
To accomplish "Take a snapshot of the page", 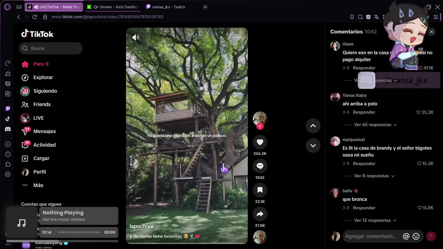I will click(x=360, y=17).
